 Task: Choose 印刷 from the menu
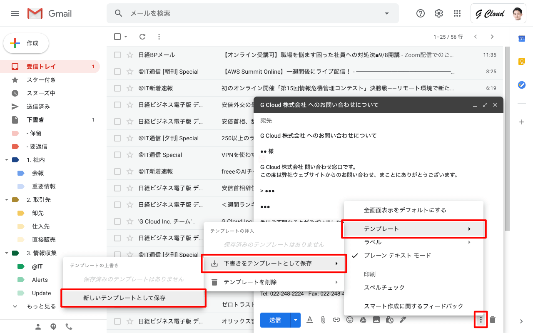(413, 274)
